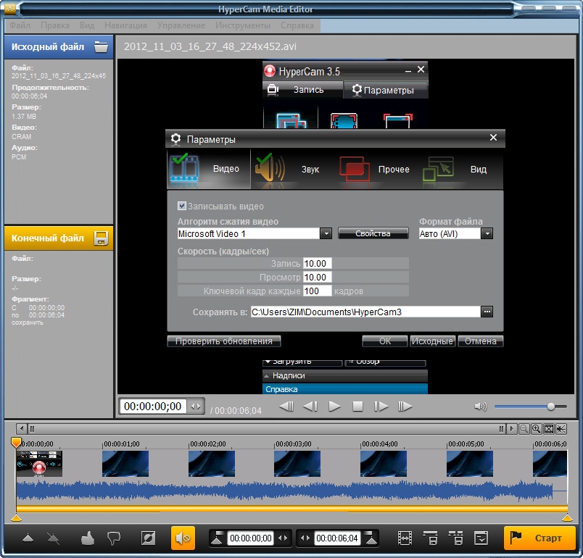Click the volume slider handle
The width and height of the screenshot is (583, 558).
point(551,407)
